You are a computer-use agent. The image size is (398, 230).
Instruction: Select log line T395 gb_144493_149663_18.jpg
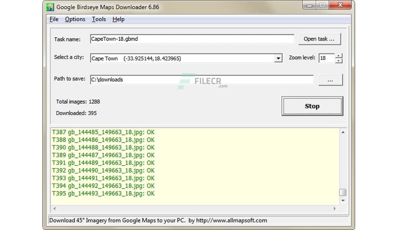pos(103,193)
